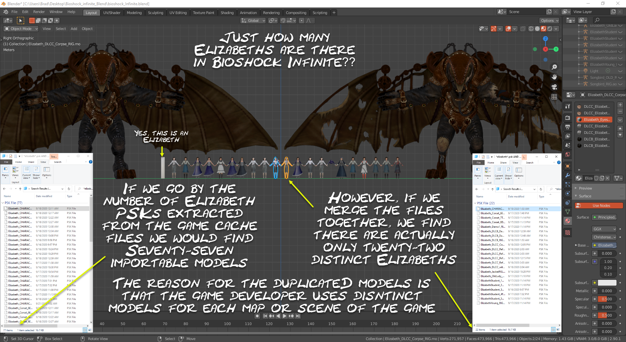Image resolution: width=626 pixels, height=342 pixels.
Task: Choose material preview shading
Action: [x=544, y=29]
